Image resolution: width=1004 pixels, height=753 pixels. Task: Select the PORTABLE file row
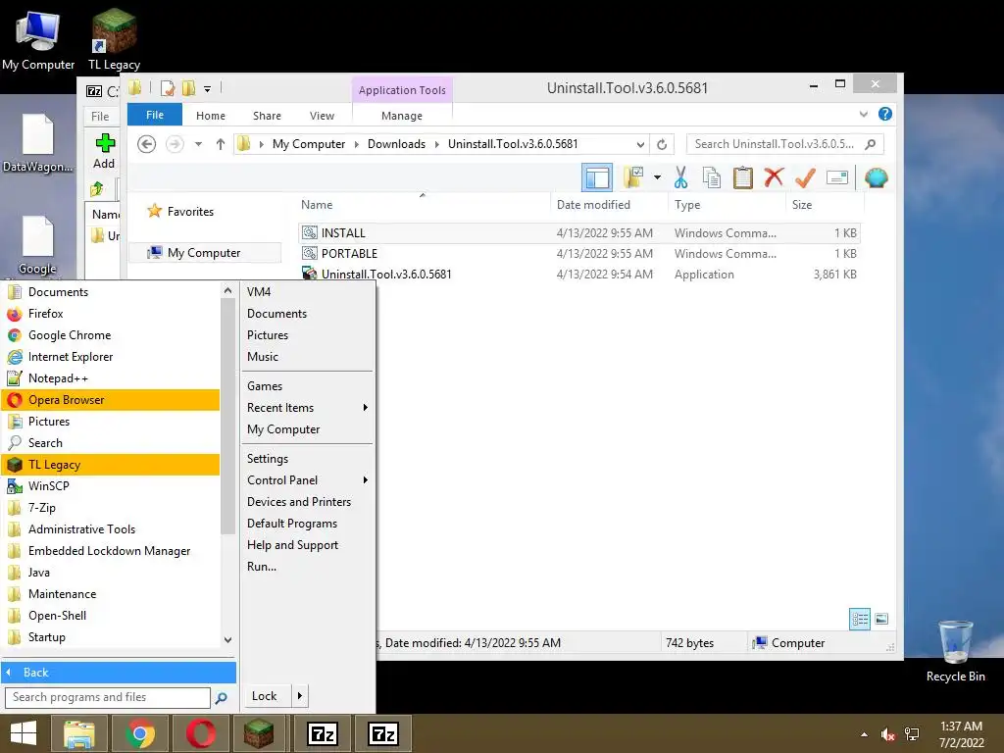pyautogui.click(x=578, y=254)
